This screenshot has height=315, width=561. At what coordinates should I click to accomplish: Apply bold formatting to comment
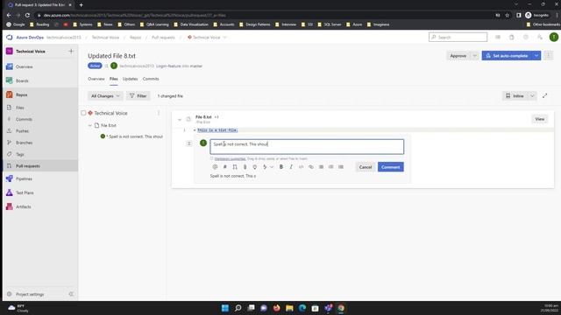click(281, 167)
